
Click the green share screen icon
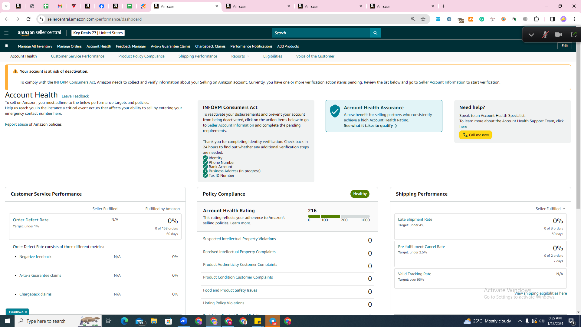pos(573,35)
